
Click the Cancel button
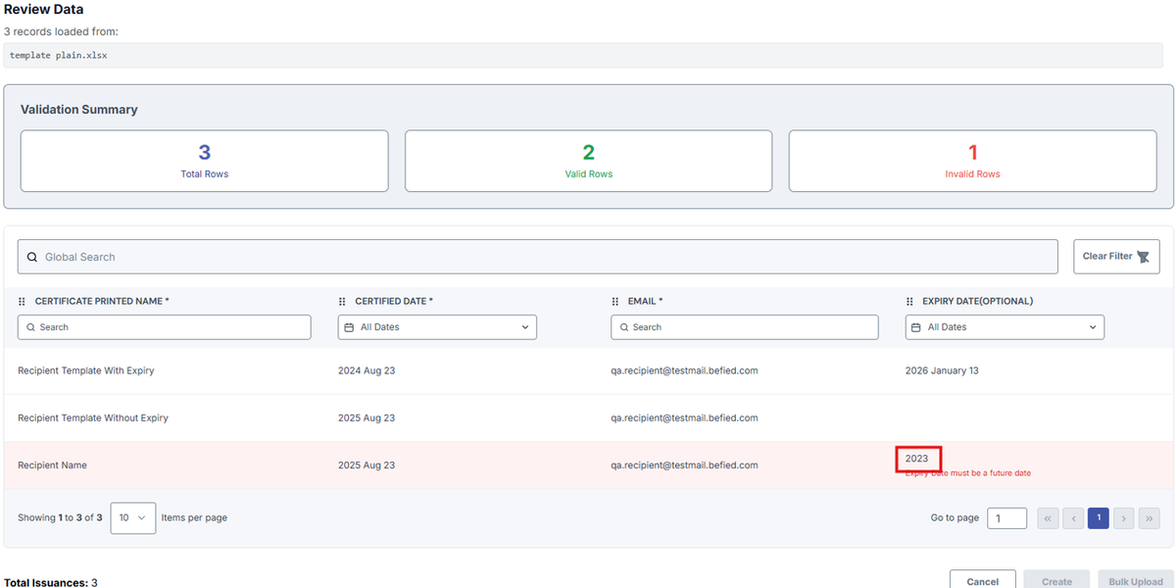983,580
